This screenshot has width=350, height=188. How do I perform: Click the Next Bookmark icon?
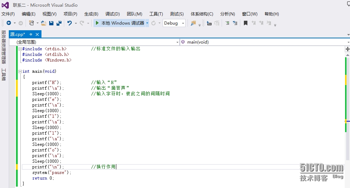pos(261,23)
